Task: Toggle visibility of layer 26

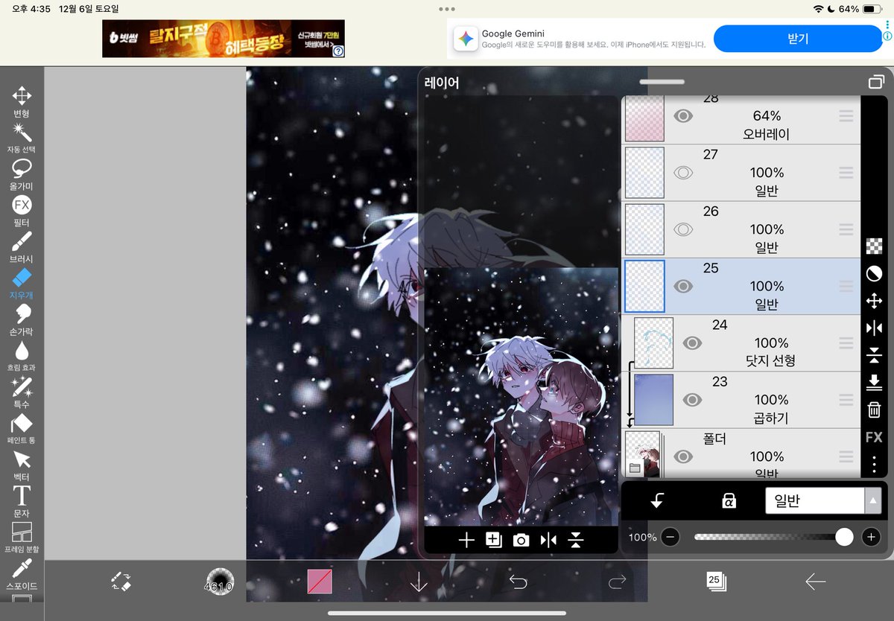Action: [683, 229]
